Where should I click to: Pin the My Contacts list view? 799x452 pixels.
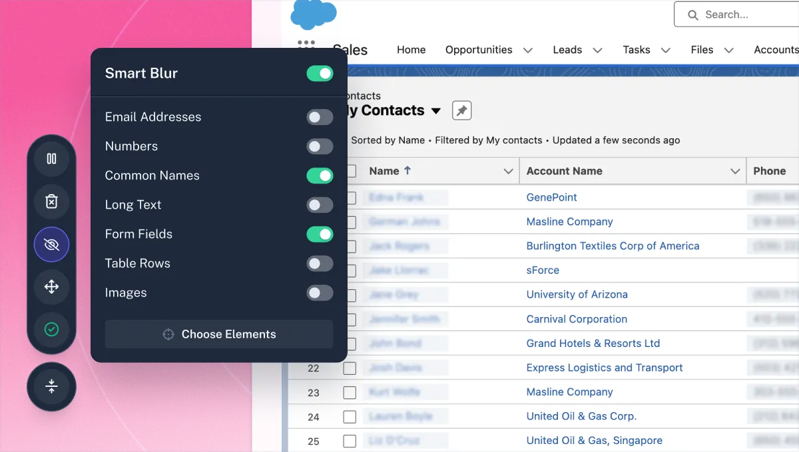tap(461, 110)
